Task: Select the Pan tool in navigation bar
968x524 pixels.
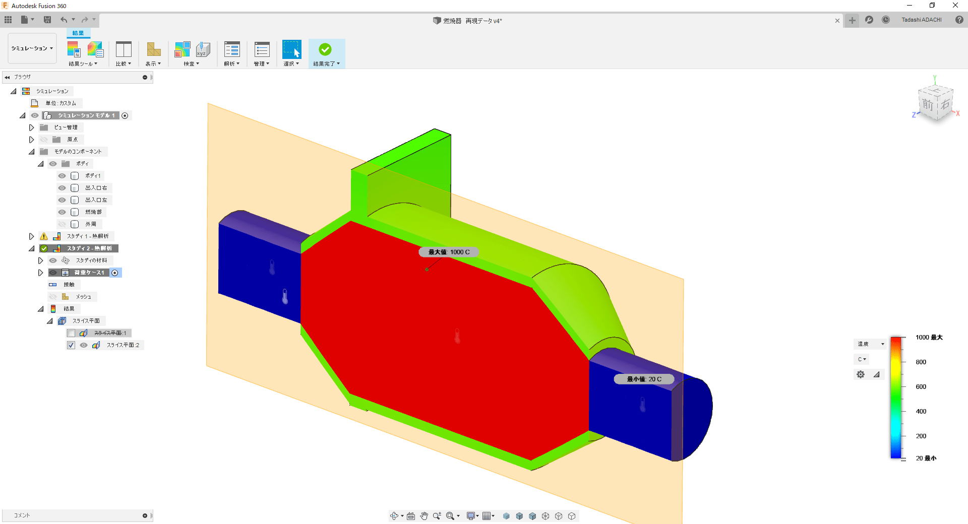Action: tap(424, 515)
